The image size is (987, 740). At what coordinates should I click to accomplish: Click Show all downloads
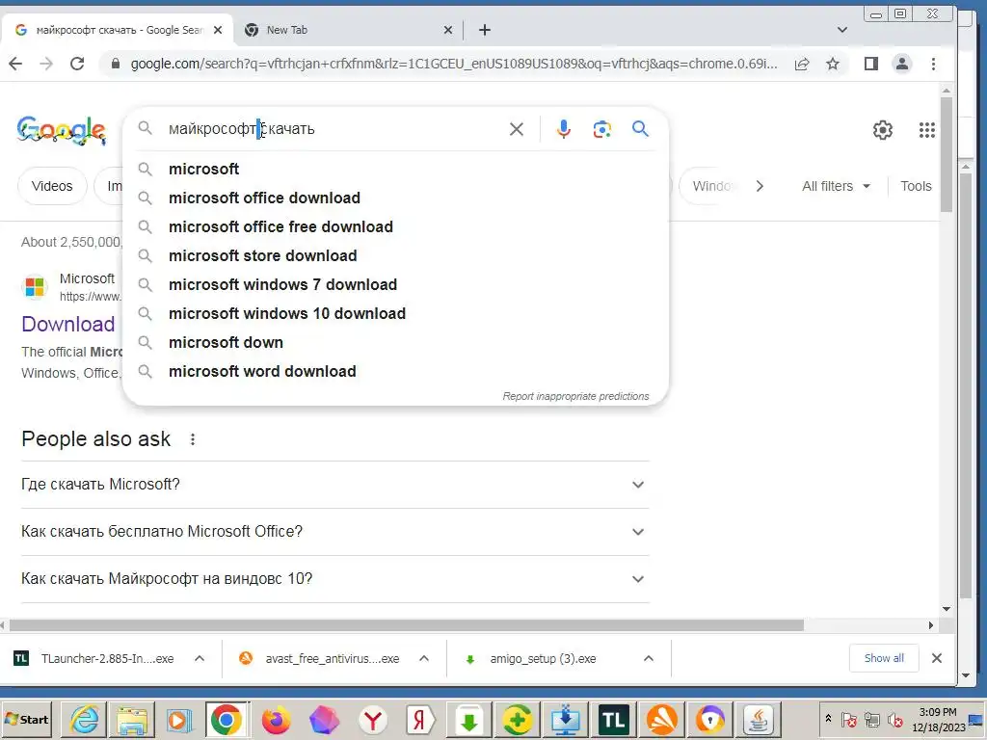pyautogui.click(x=884, y=658)
